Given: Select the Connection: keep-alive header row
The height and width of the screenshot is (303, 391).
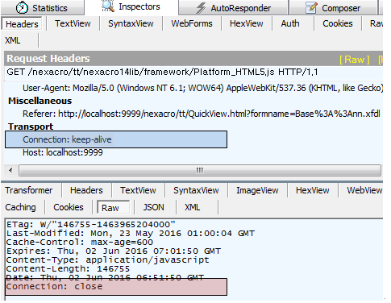Looking at the screenshot, I should point(116,139).
